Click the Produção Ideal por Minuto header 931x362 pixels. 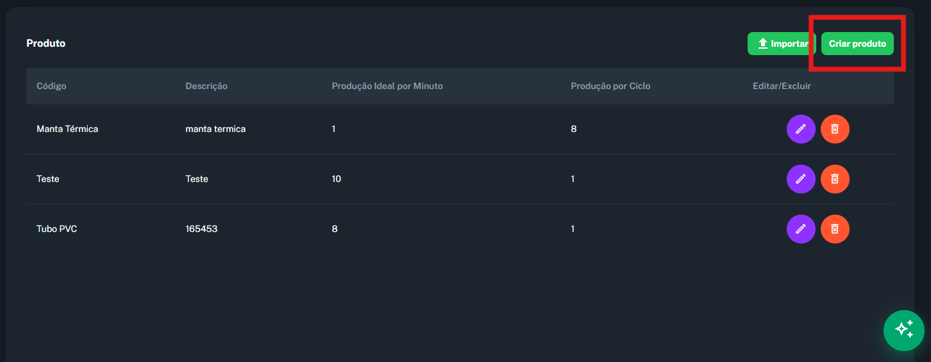click(387, 86)
